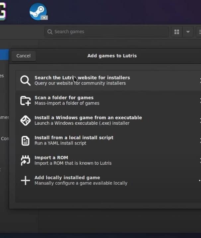
Task: Click 'Mass-import a folder of games' text
Action: click(67, 103)
